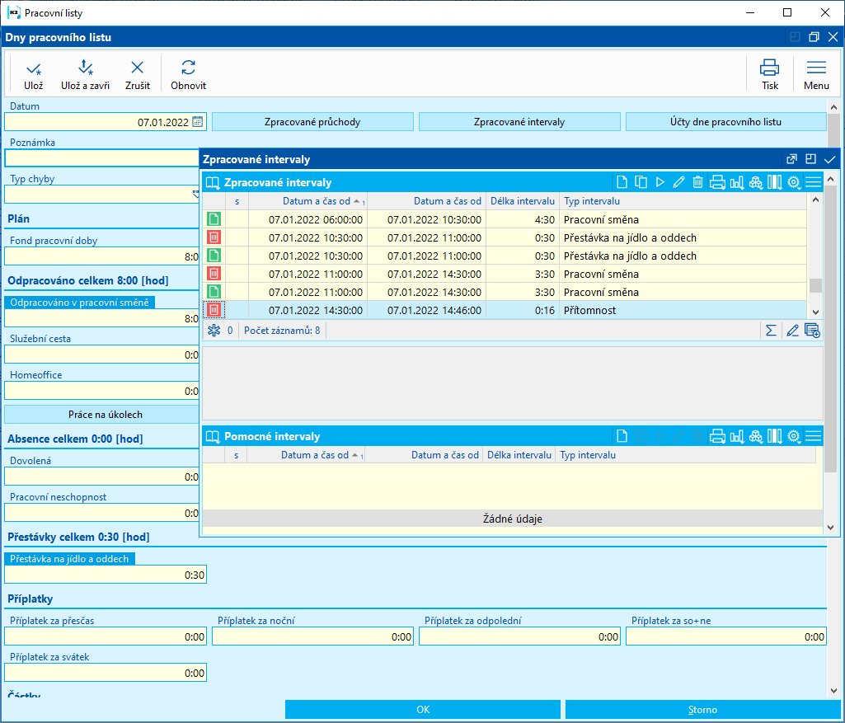
Task: Click the sum icon below the intervals grid
Action: pos(771,331)
